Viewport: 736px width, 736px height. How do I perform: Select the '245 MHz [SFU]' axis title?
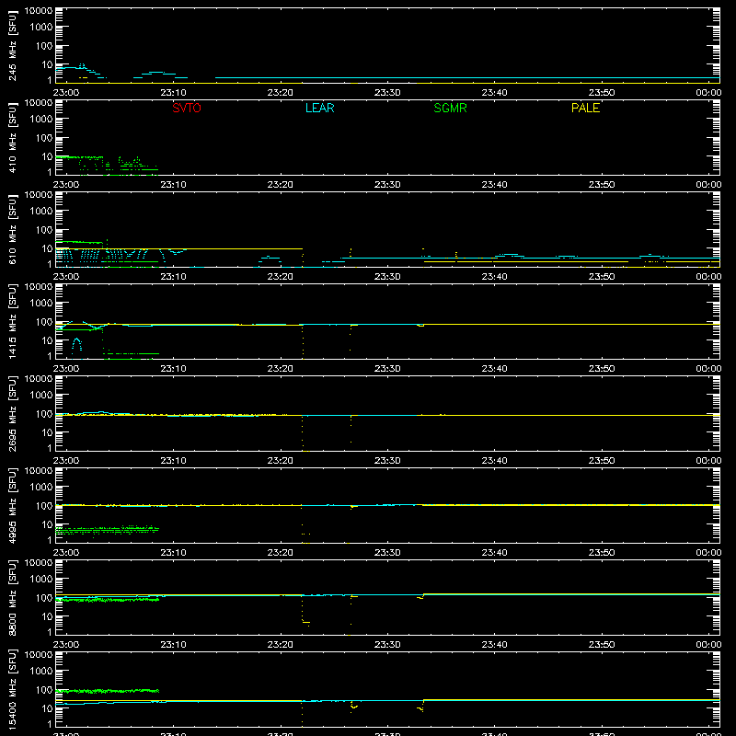tap(12, 45)
